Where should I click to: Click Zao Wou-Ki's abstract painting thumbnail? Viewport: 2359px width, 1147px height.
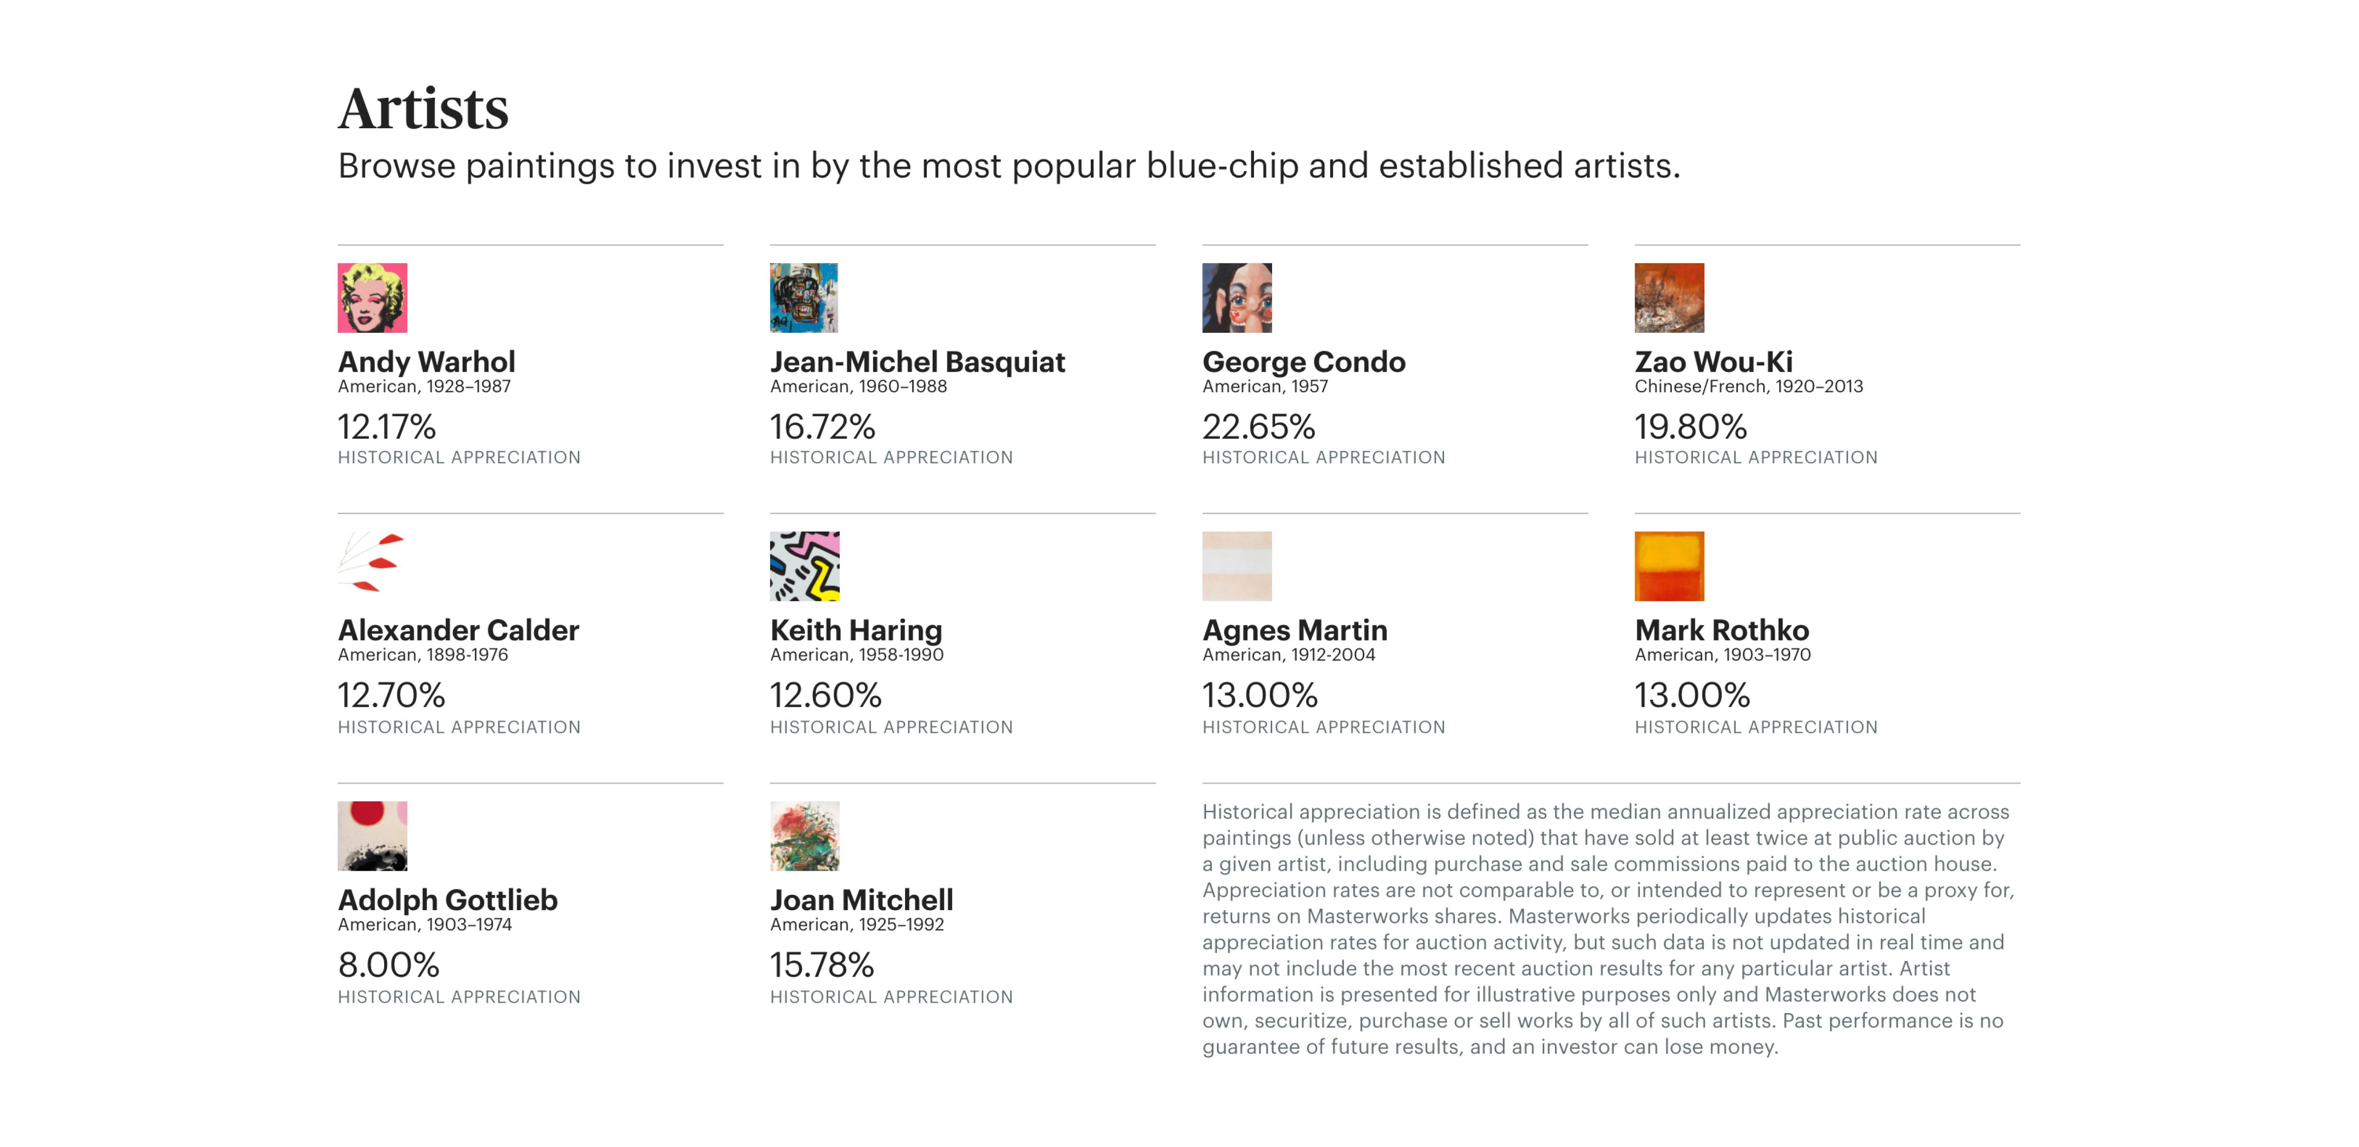[x=1669, y=298]
